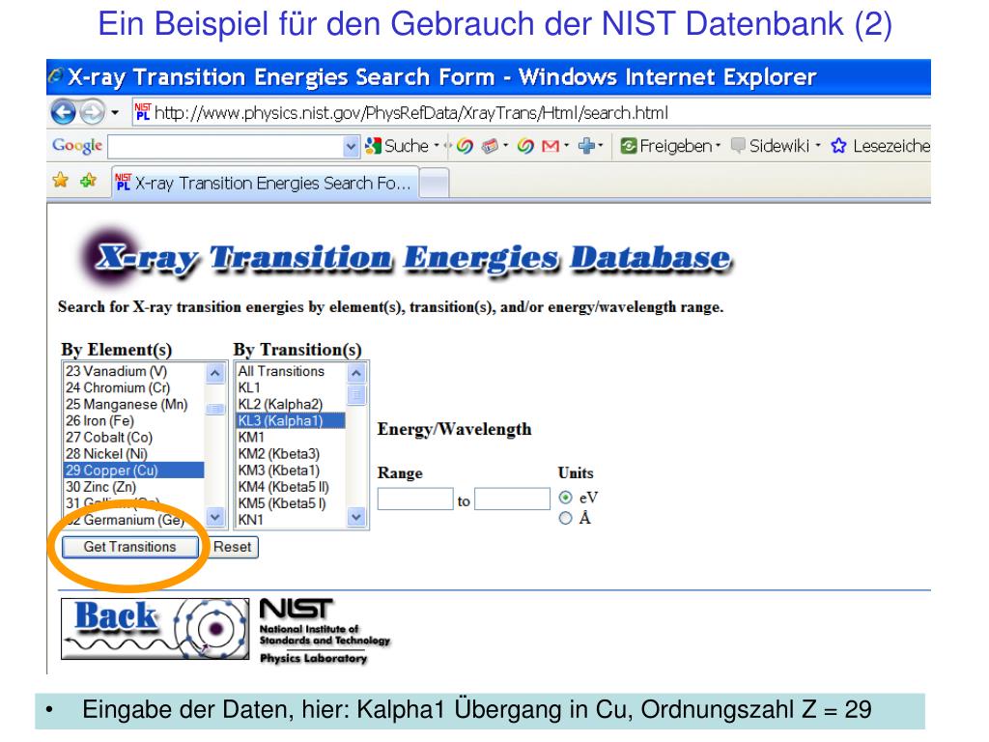
Task: Select KM3 (Kbeta1) transition
Action: (x=291, y=471)
